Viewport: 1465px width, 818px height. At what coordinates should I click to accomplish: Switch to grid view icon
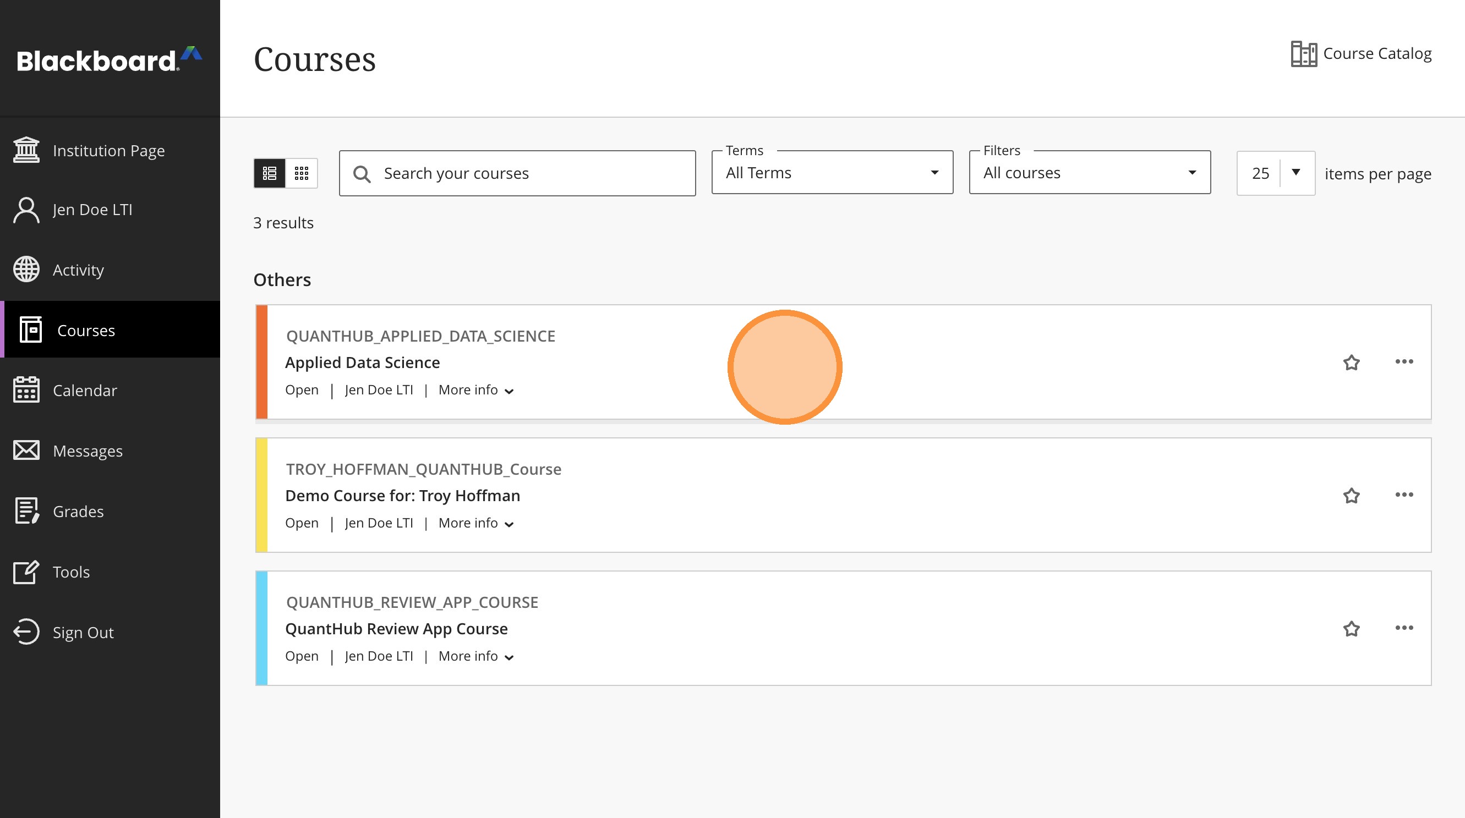(302, 173)
